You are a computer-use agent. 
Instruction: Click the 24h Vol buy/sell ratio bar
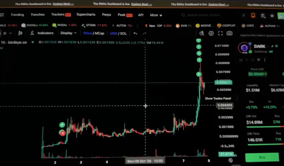[265, 127]
